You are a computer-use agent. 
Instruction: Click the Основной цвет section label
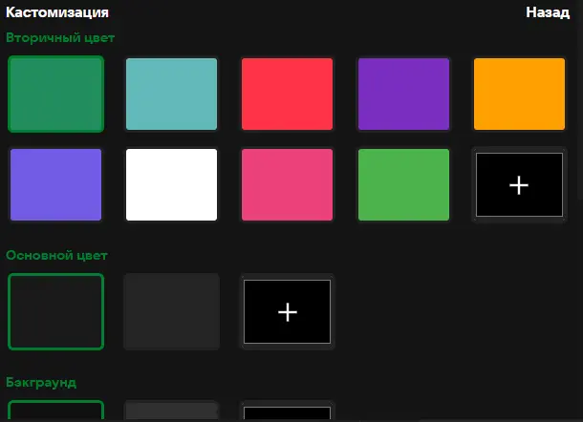point(56,256)
